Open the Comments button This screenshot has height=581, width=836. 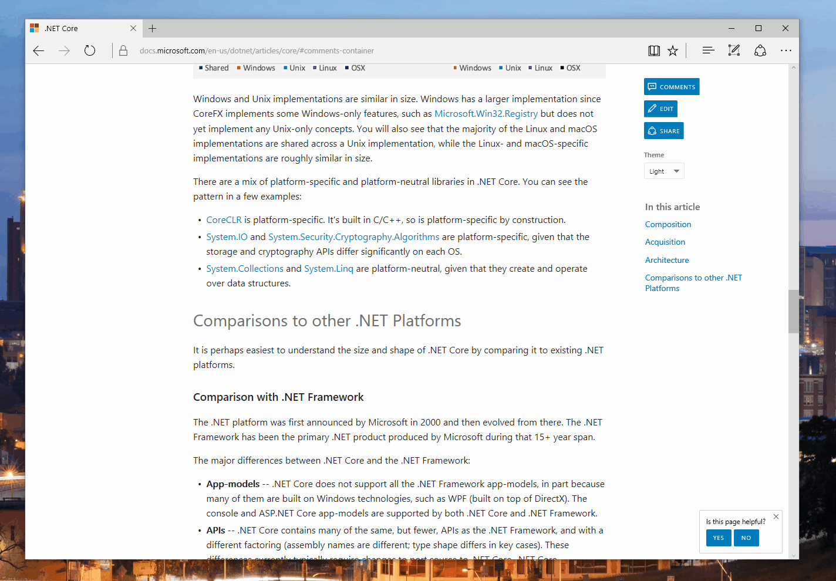[672, 87]
